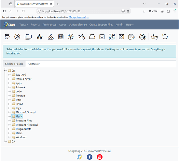Image resolution: width=179 pixels, height=162 pixels.
Task: Open the Facebook link in footer
Action: pyautogui.click(x=89, y=157)
